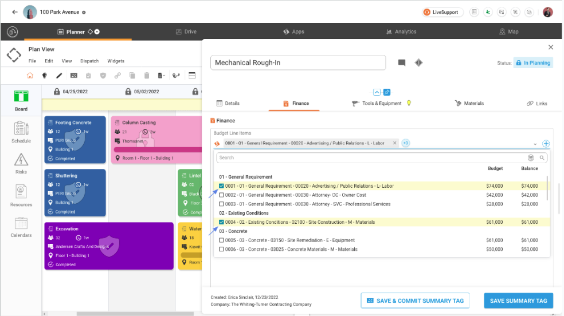Viewport: 564px width, 316px height.
Task: Open the conversations chat bubbles icon
Action: click(x=529, y=12)
